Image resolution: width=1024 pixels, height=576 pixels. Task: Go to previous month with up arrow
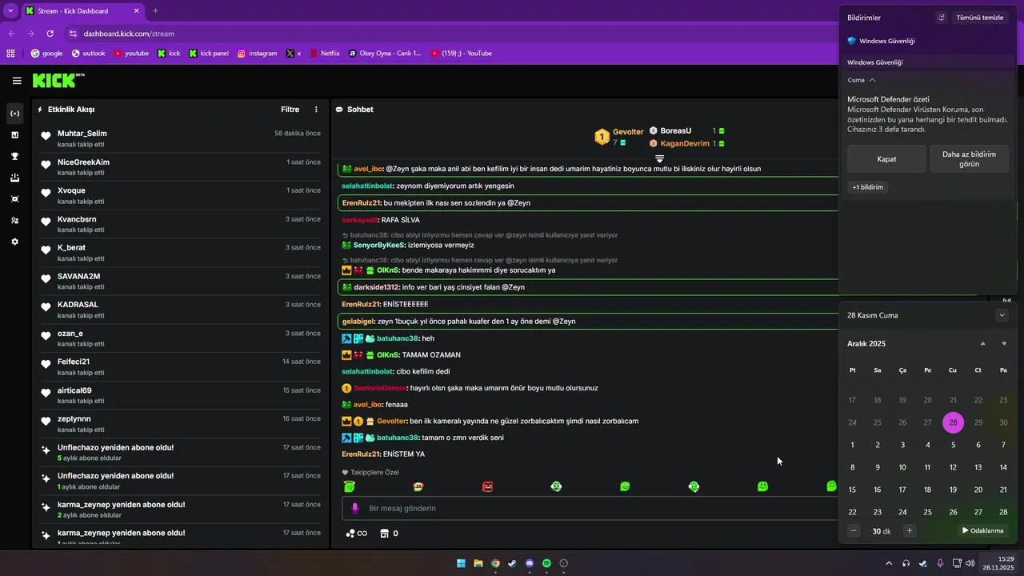[983, 344]
